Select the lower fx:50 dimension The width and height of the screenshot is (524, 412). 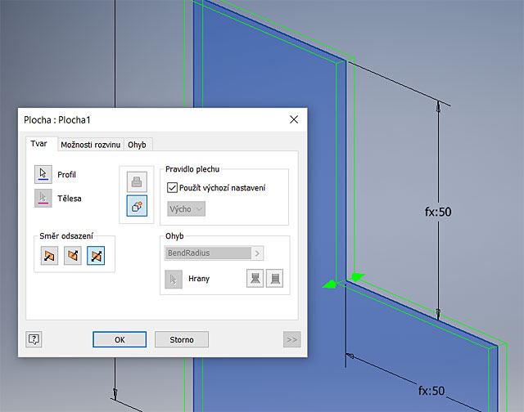[431, 391]
